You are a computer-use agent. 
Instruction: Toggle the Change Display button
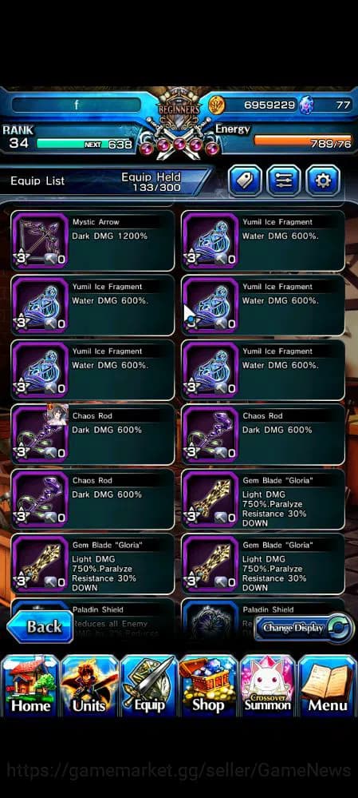click(x=304, y=628)
